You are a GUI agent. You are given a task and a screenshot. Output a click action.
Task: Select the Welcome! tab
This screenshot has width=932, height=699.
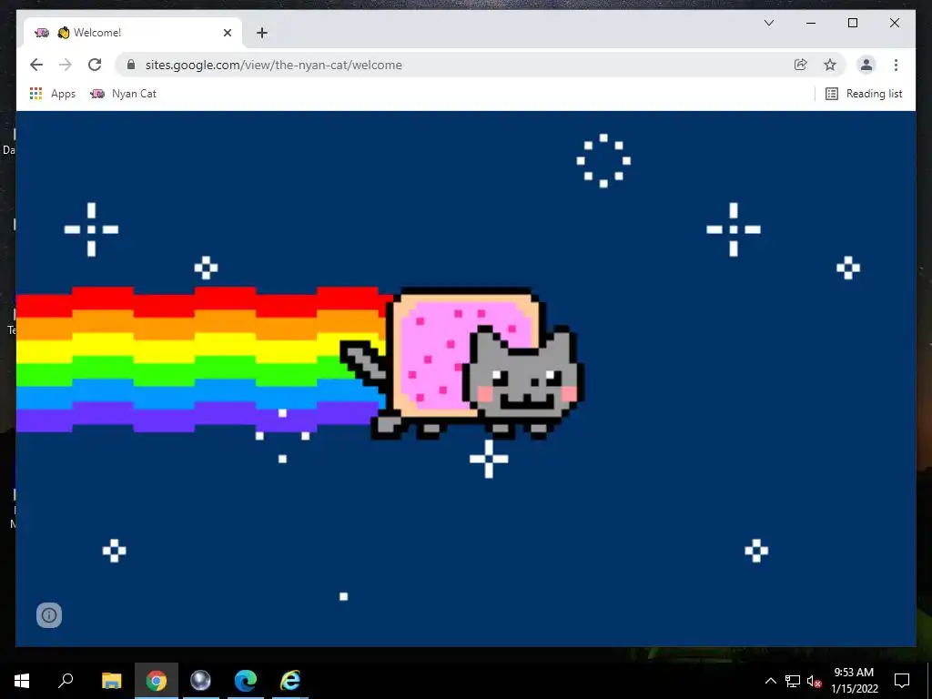(x=132, y=33)
